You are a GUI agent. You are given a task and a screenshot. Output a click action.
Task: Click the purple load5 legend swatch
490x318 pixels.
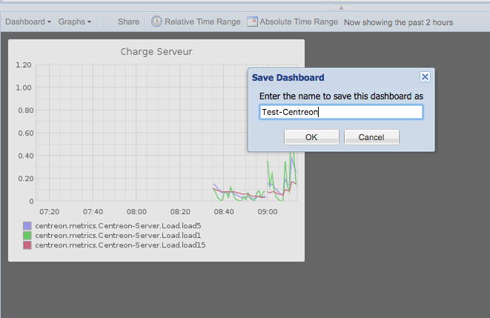(x=27, y=225)
